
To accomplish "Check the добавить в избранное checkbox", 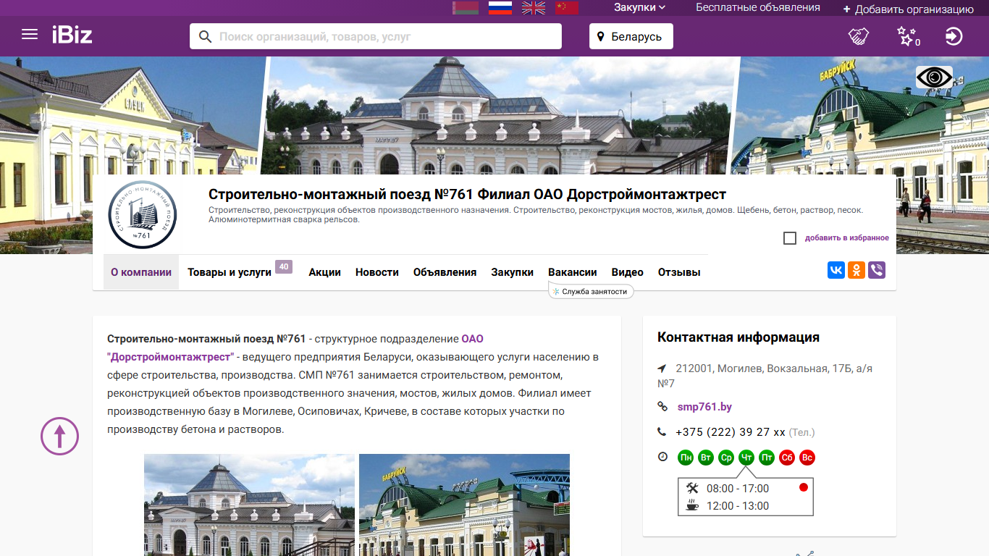I will [790, 238].
